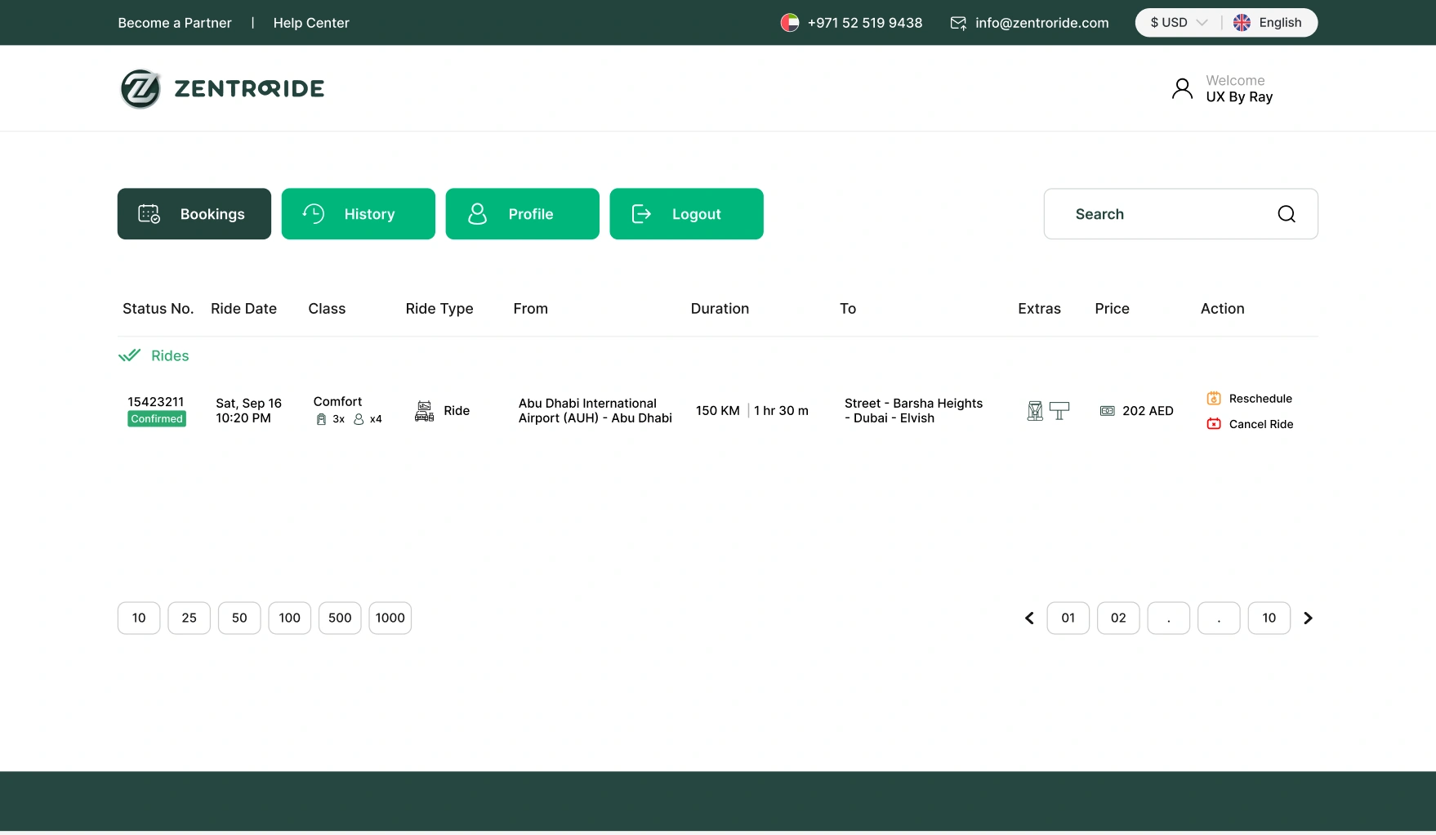The image size is (1436, 835).
Task: Focus the Search input field
Action: [1181, 214]
